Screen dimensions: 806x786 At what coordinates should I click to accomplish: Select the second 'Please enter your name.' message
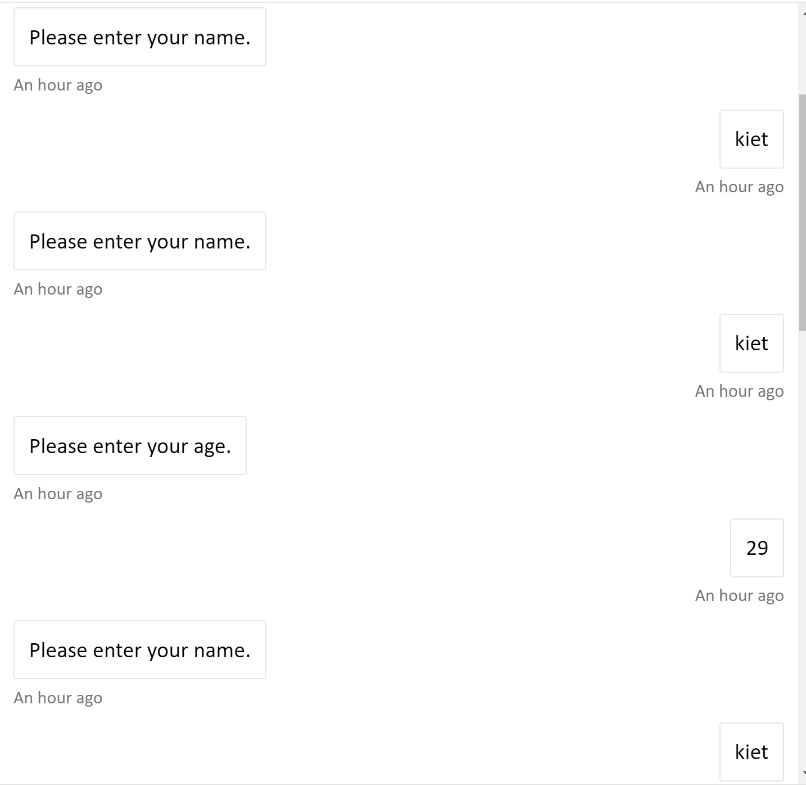(x=139, y=241)
